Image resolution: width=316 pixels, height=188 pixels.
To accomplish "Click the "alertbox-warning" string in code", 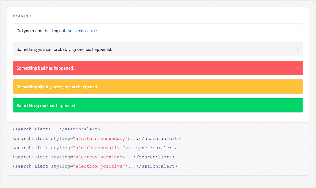I will click(98, 157).
